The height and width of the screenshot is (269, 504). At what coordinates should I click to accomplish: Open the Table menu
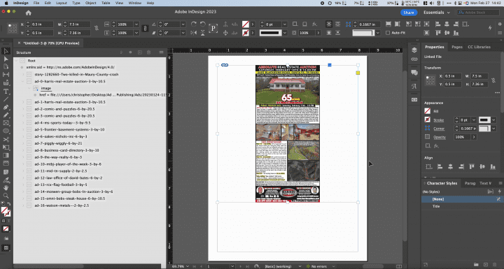tap(106, 3)
